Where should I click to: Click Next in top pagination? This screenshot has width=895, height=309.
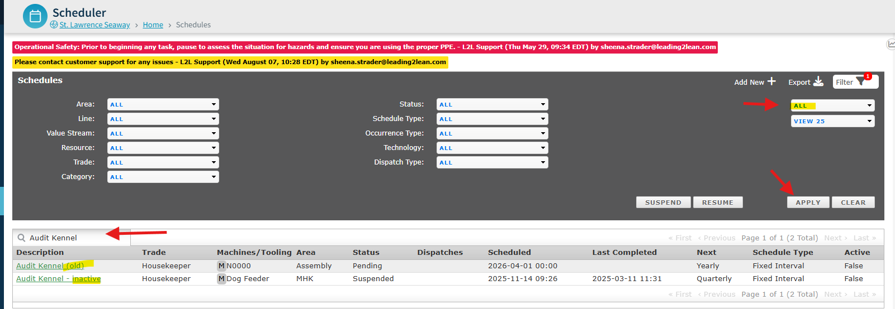tap(836, 238)
